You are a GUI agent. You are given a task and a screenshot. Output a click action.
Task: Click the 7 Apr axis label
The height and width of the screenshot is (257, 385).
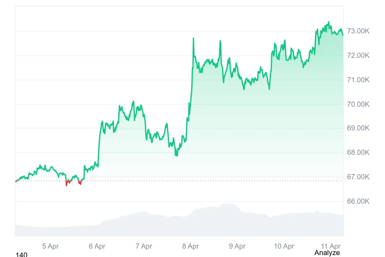tap(144, 246)
